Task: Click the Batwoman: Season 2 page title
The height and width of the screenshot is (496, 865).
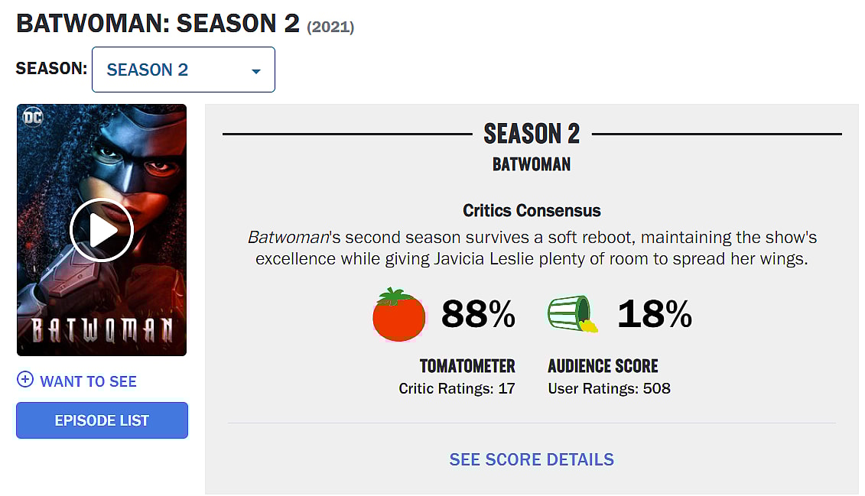Action: (x=158, y=23)
